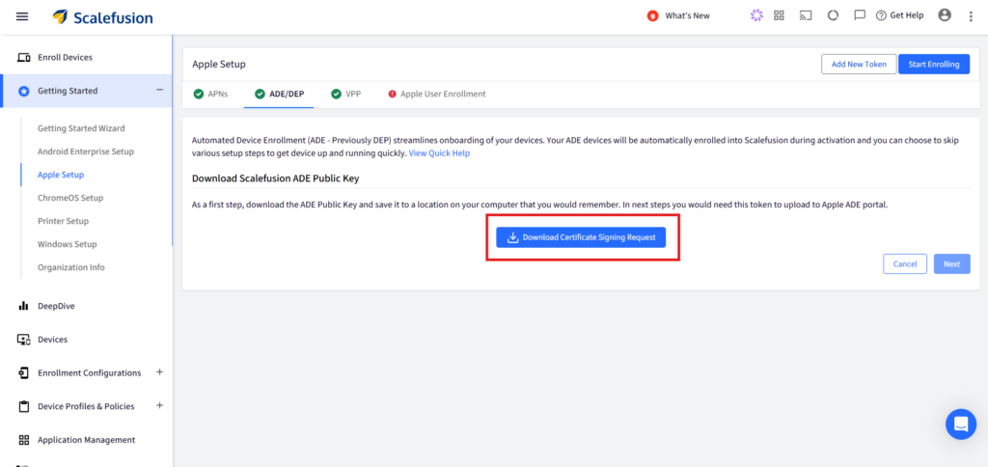Viewport: 988px width, 467px height.
Task: Open Getting Started Wizard
Action: (x=81, y=128)
